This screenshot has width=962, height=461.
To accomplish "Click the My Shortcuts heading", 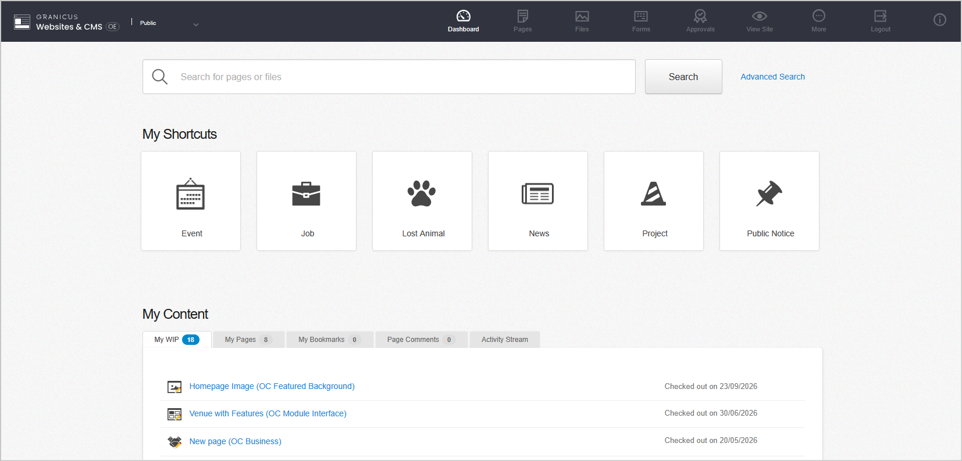I will point(180,134).
